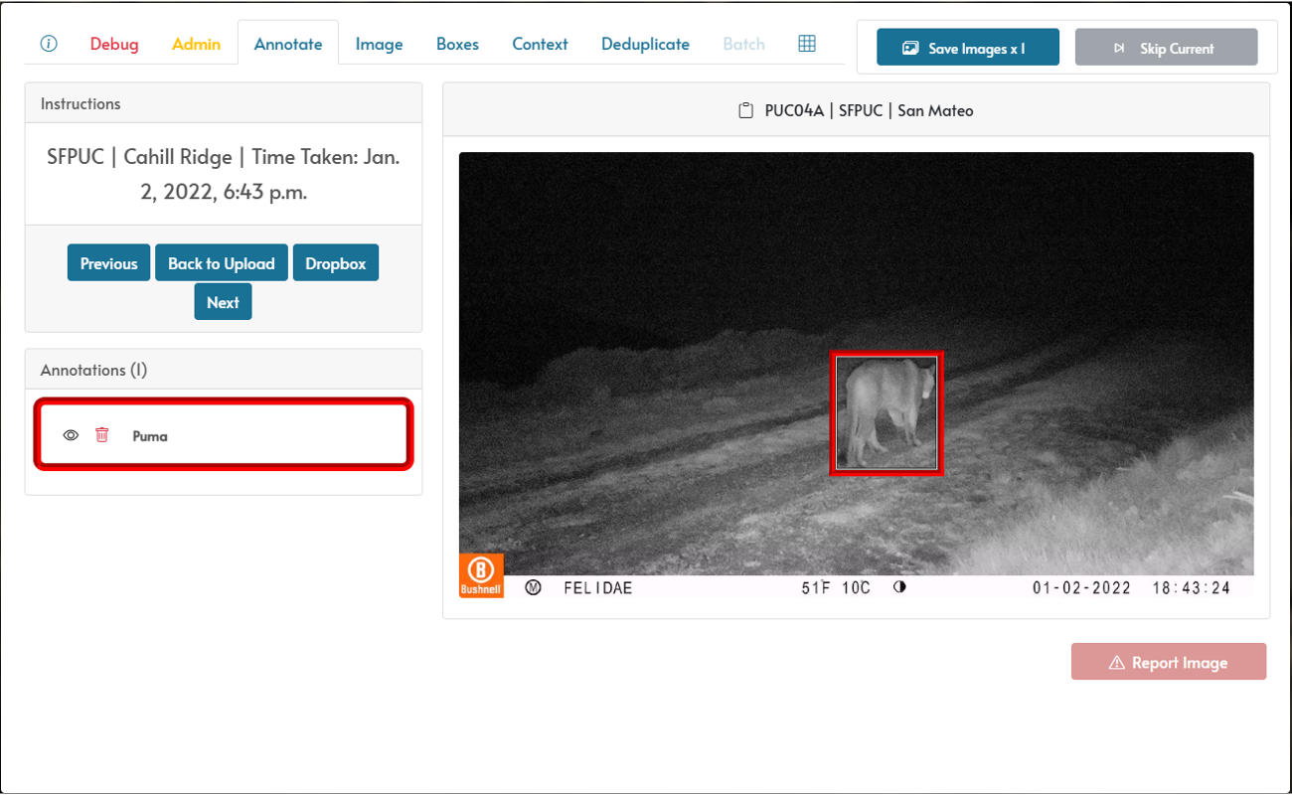Screen dimensions: 1292x795
Task: Open the Admin tab
Action: coord(196,44)
